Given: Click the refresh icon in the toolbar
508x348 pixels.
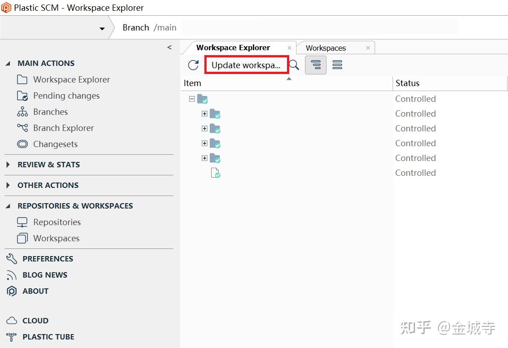Looking at the screenshot, I should (193, 65).
